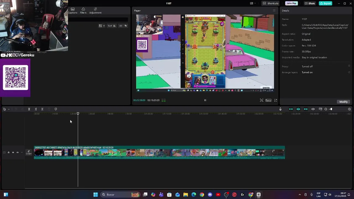Lock the main video track
354x199 pixels.
(9, 152)
